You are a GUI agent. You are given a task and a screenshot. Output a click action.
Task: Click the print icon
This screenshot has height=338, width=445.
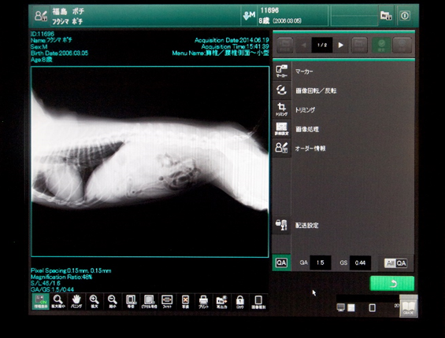click(x=203, y=302)
